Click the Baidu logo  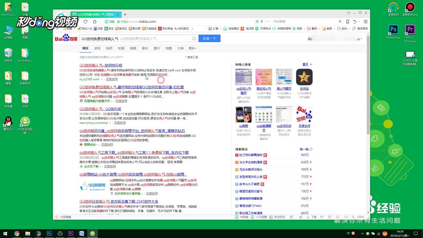click(x=66, y=38)
